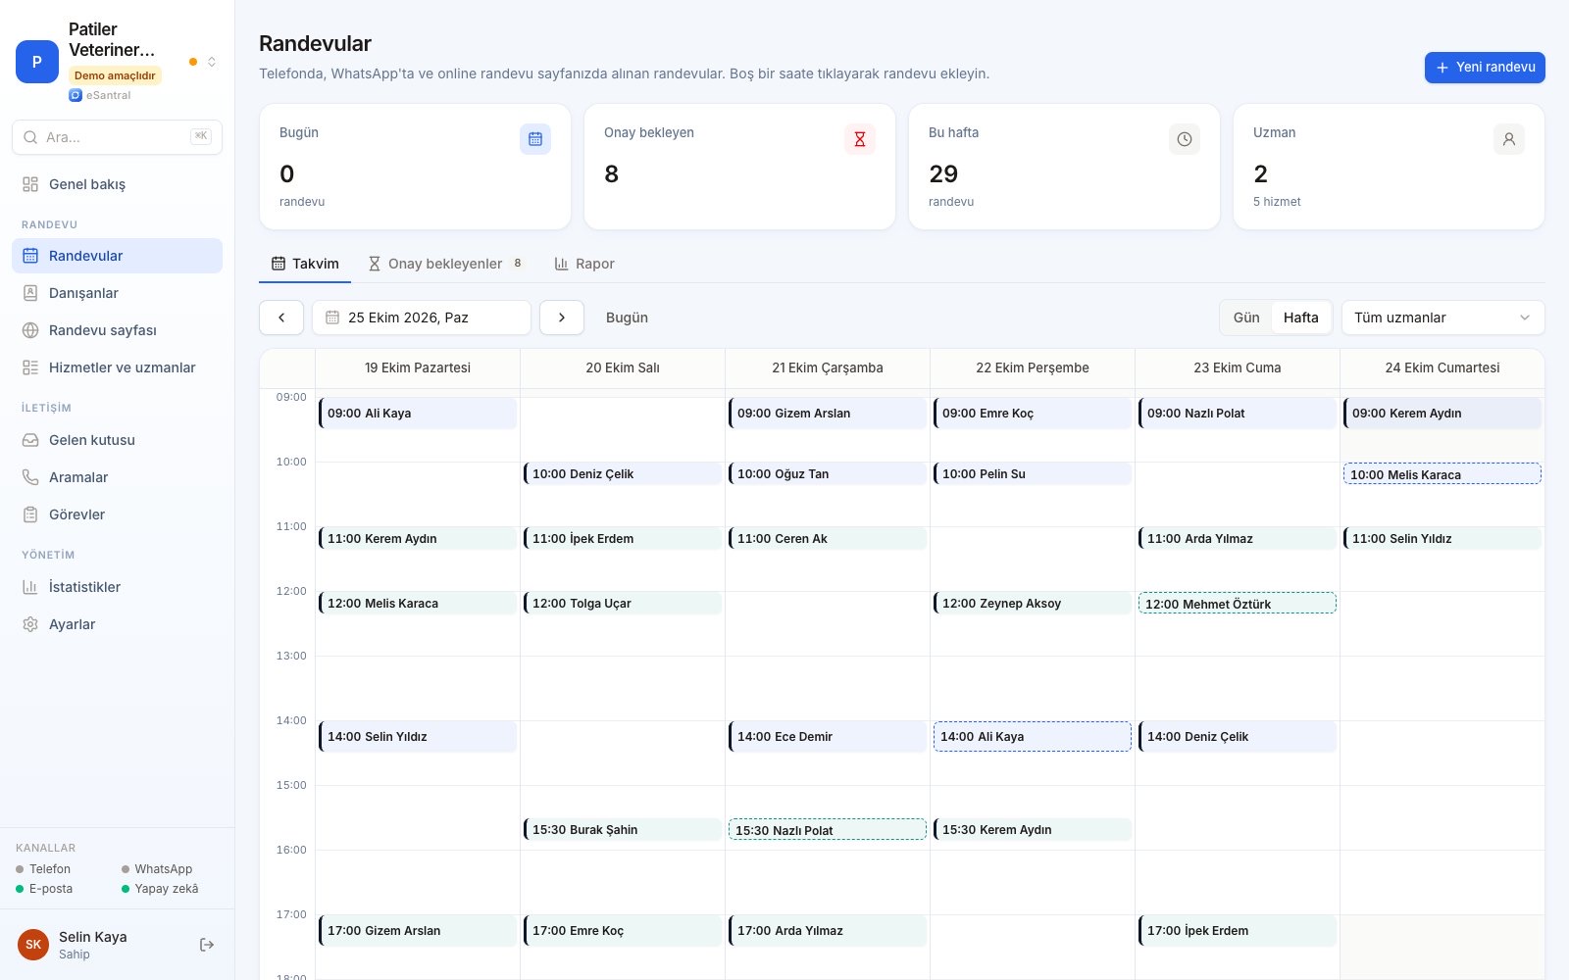Select the Rapor tab
Viewport: 1569px width, 980px height.
[x=584, y=264]
